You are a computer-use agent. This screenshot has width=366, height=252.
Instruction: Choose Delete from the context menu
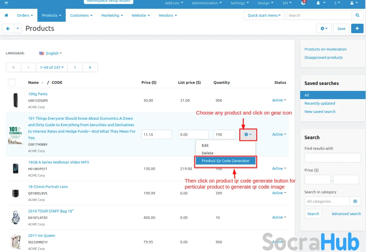(x=207, y=153)
